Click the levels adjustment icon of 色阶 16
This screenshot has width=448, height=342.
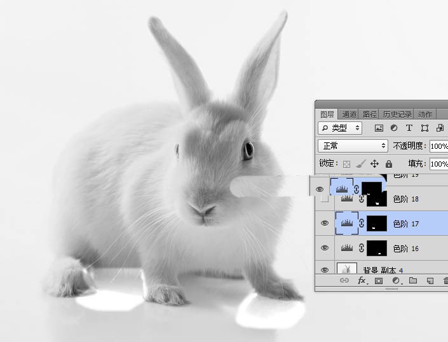pyautogui.click(x=347, y=248)
